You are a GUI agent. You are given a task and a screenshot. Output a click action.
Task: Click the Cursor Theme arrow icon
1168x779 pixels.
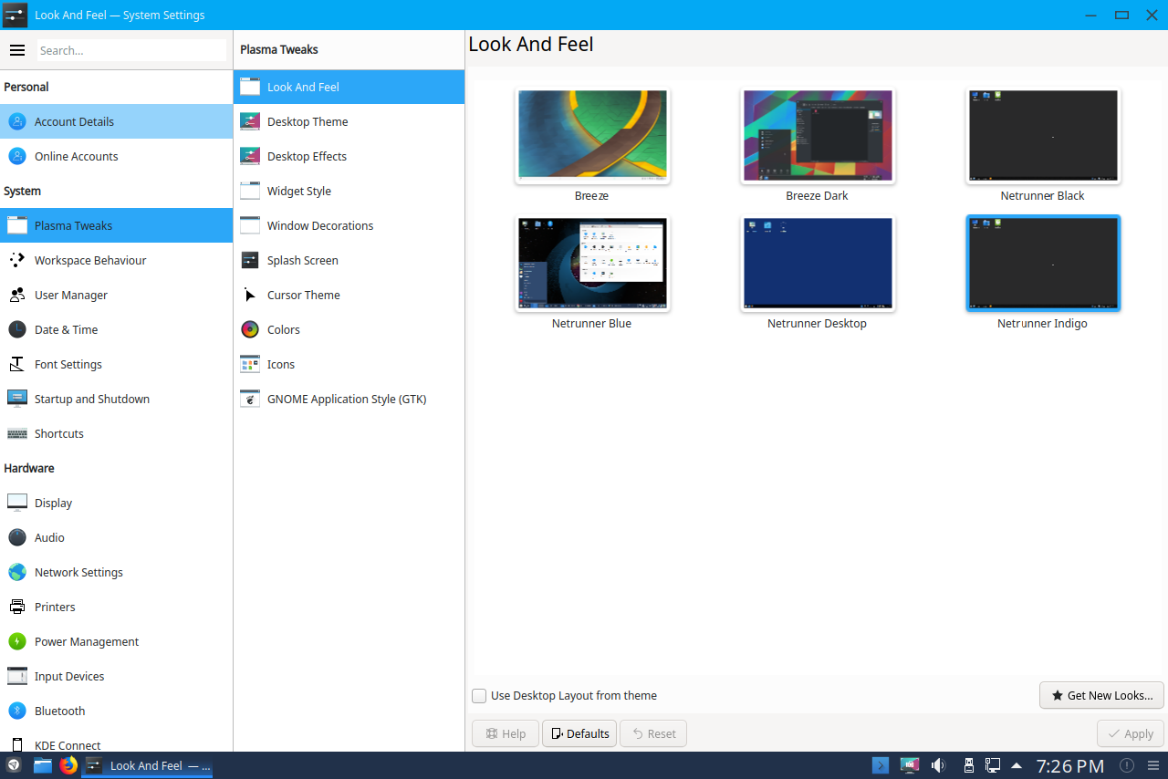[250, 295]
